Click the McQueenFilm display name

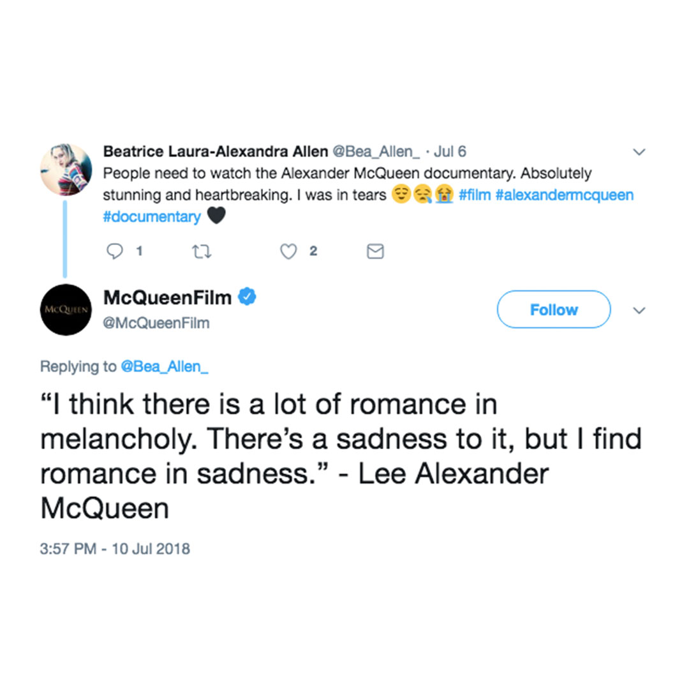(x=167, y=297)
